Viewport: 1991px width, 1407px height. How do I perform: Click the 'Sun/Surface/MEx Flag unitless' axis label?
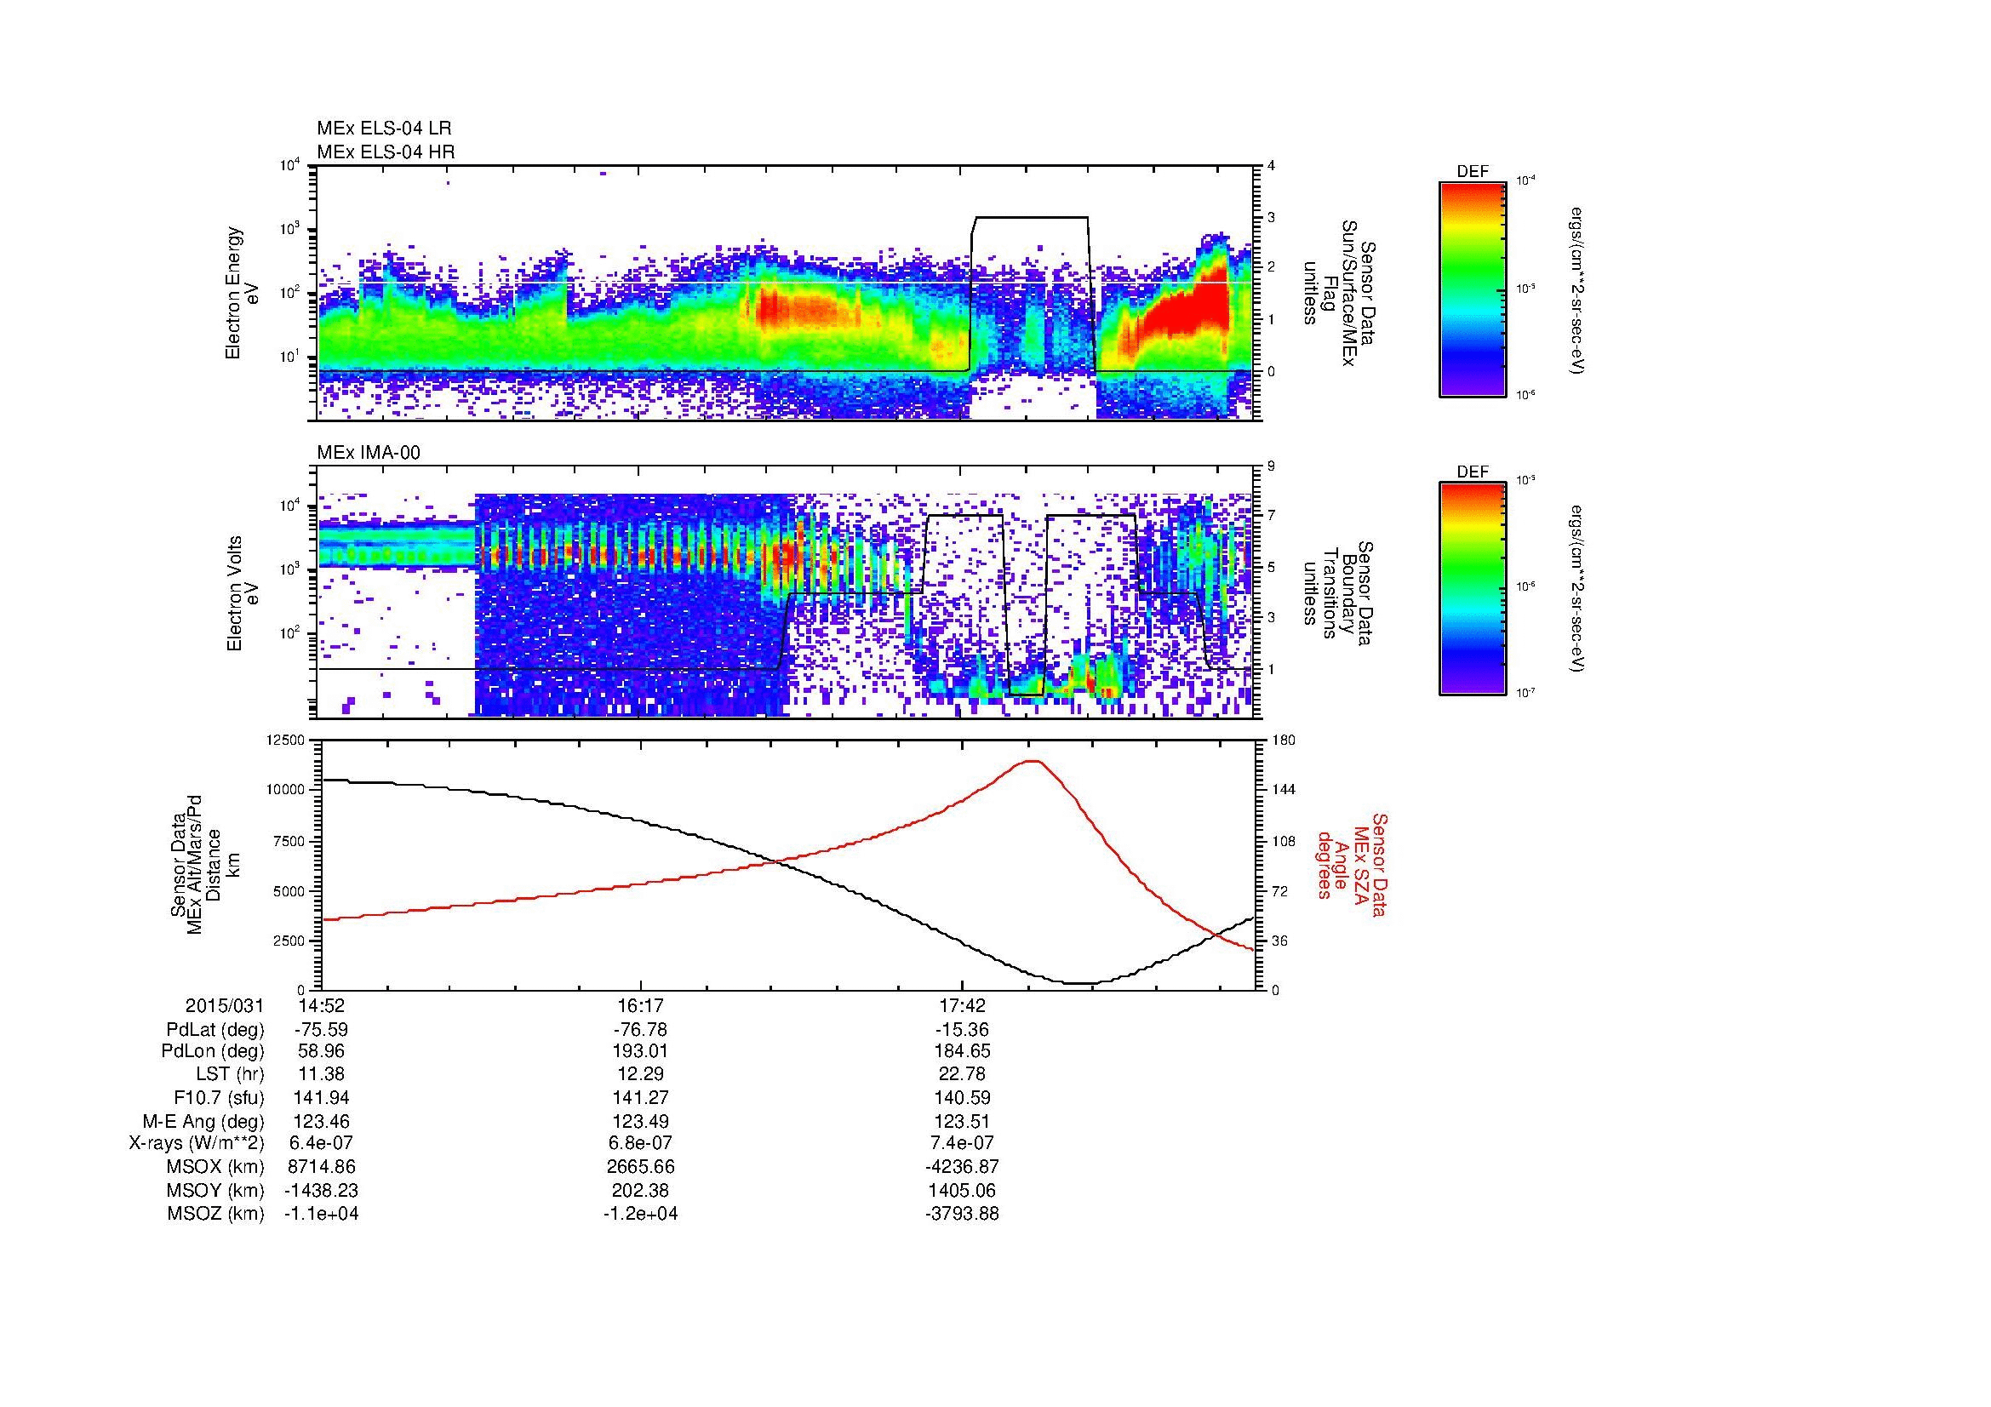pyautogui.click(x=1340, y=293)
